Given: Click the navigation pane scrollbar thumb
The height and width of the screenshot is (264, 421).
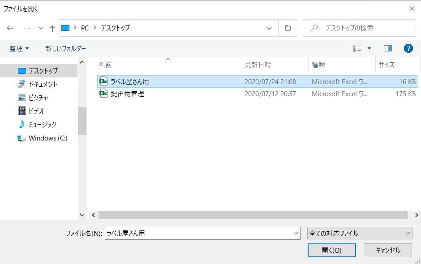Looking at the screenshot, I should click(x=82, y=121).
